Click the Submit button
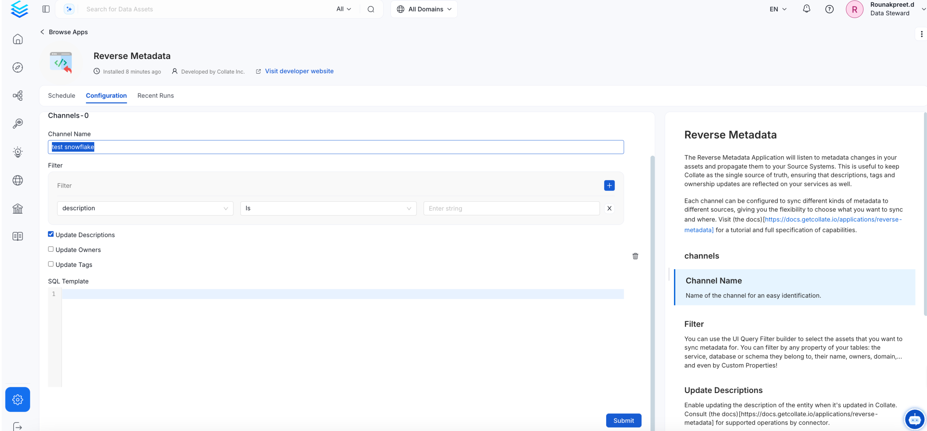Viewport: 927px width, 431px height. [623, 420]
